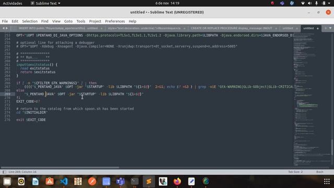Open the Wi-Fi network indicator

(303, 3)
